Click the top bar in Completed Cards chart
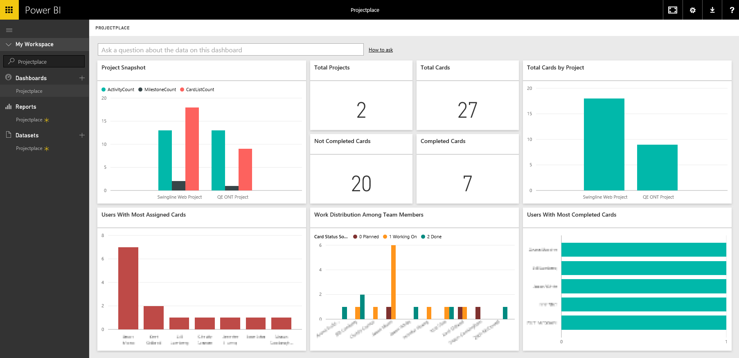 (x=644, y=250)
